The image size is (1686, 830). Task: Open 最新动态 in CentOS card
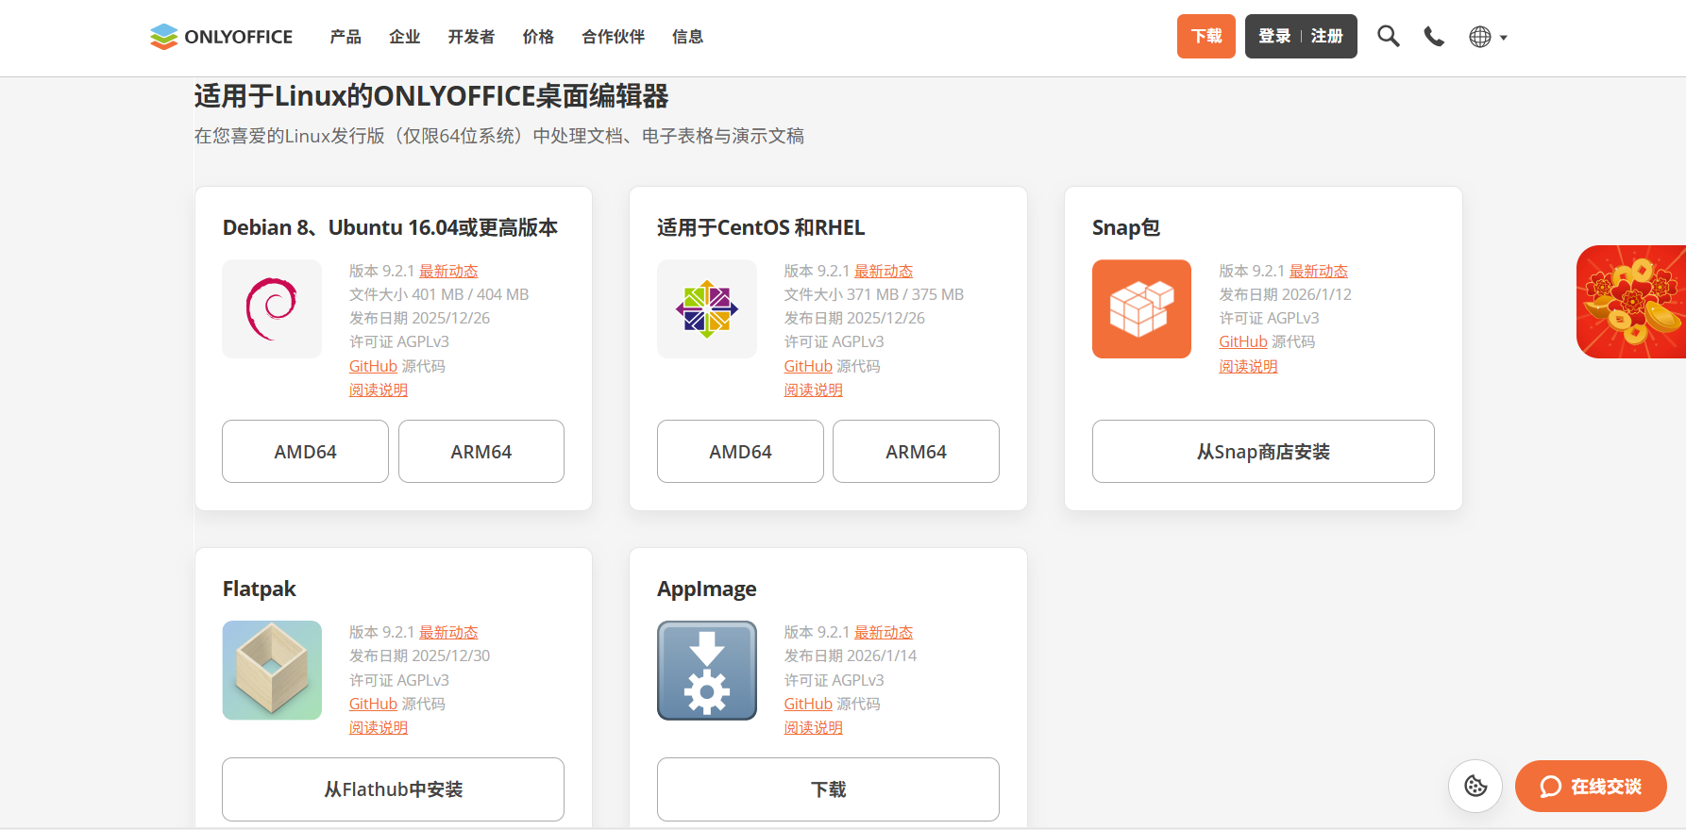click(x=884, y=271)
